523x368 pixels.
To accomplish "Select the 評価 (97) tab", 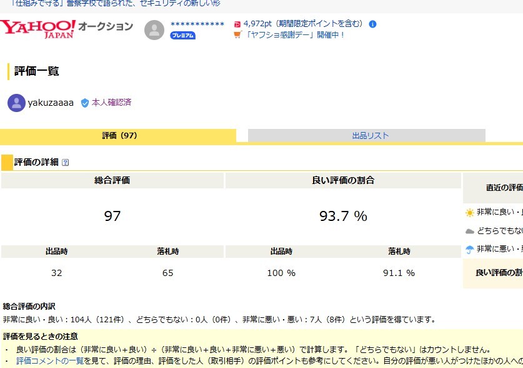I will tap(118, 136).
